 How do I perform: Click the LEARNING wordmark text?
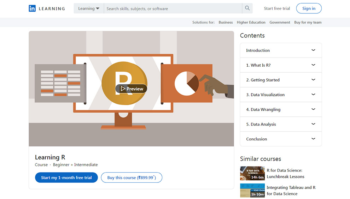[x=52, y=9]
